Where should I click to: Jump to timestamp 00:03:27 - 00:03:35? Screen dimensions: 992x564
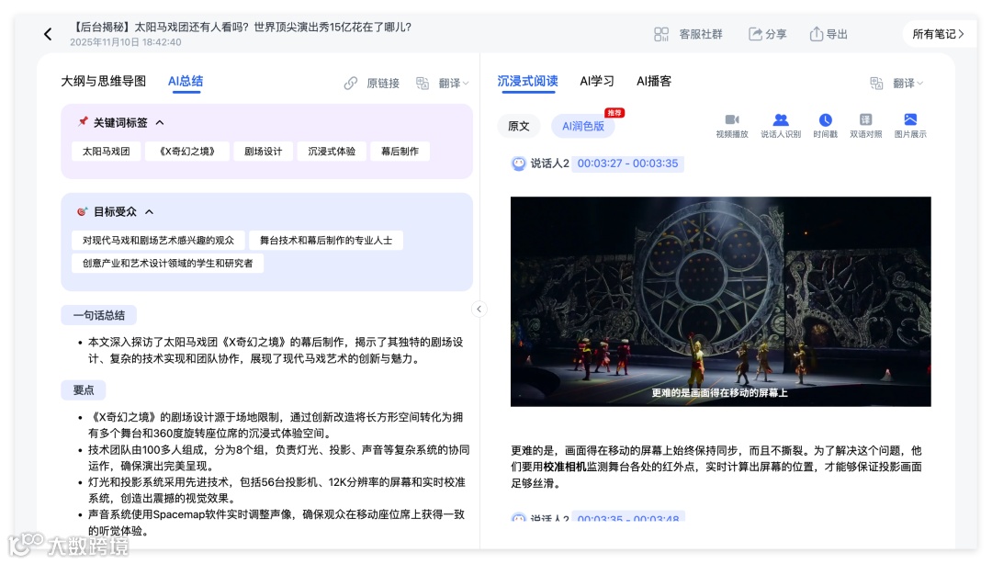(627, 164)
